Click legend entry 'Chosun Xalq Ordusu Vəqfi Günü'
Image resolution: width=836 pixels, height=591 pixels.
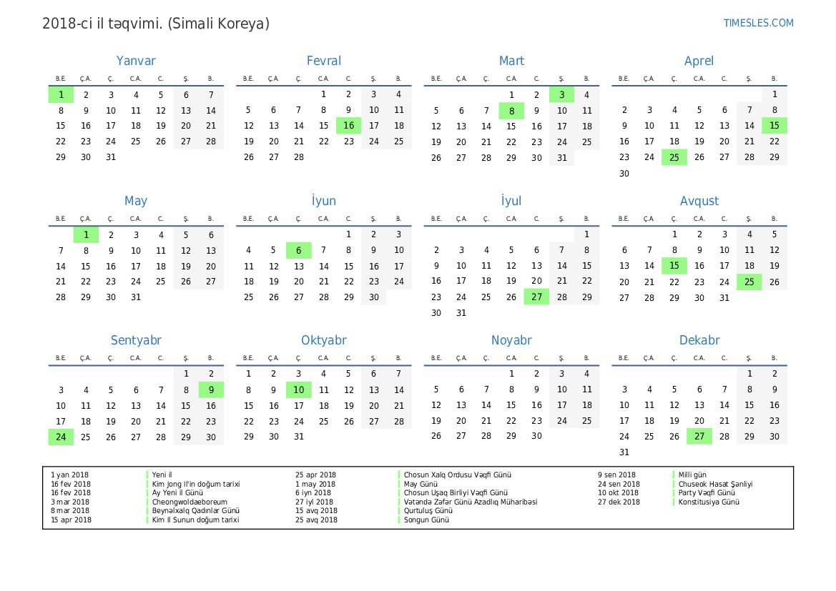point(458,475)
